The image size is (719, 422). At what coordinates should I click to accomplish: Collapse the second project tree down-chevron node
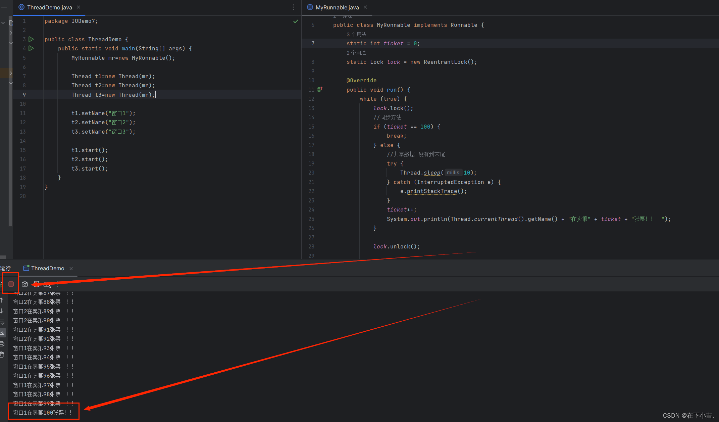(x=11, y=43)
